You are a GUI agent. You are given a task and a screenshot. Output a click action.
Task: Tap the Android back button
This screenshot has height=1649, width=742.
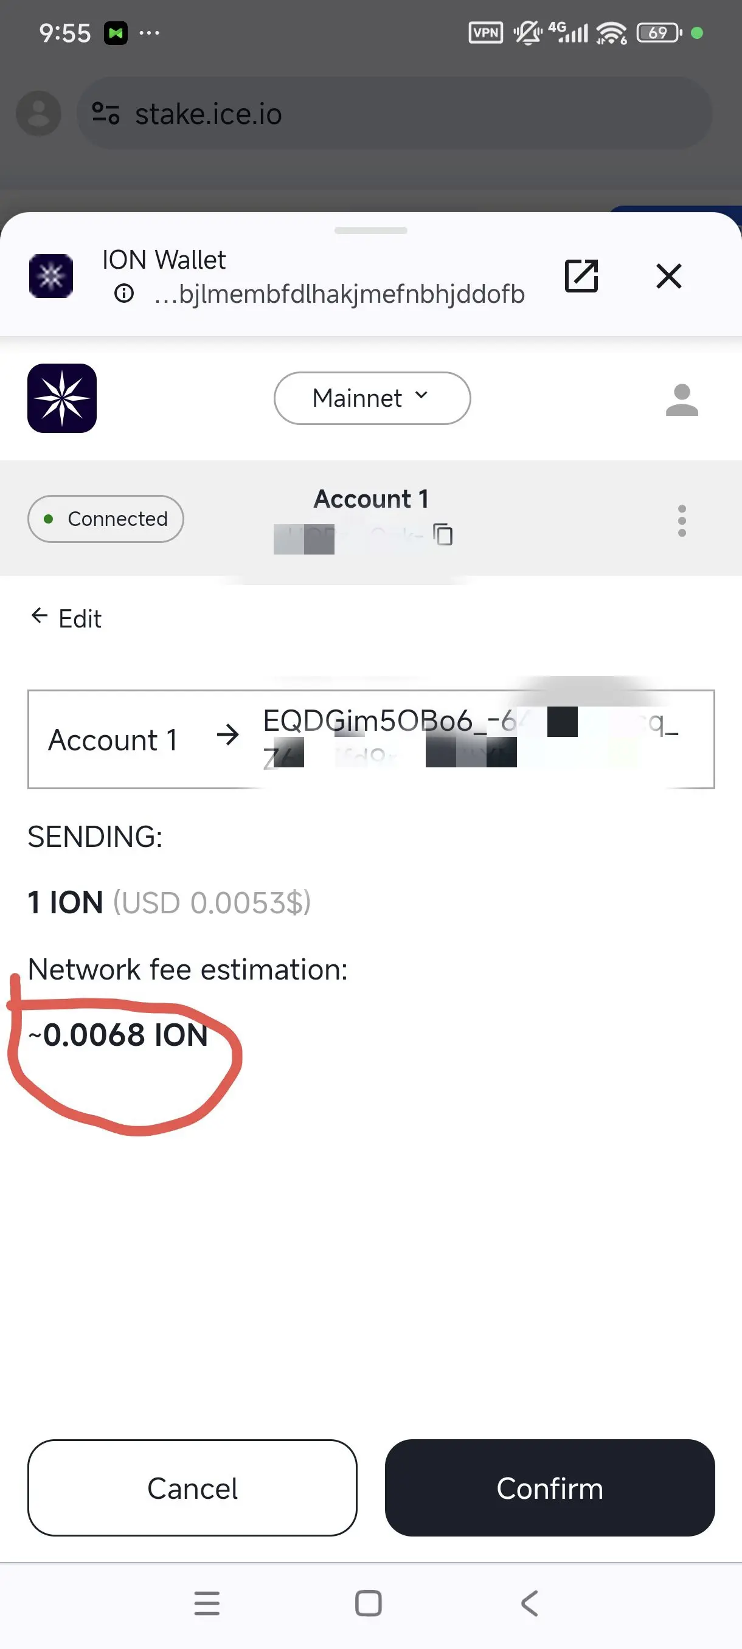(530, 1603)
